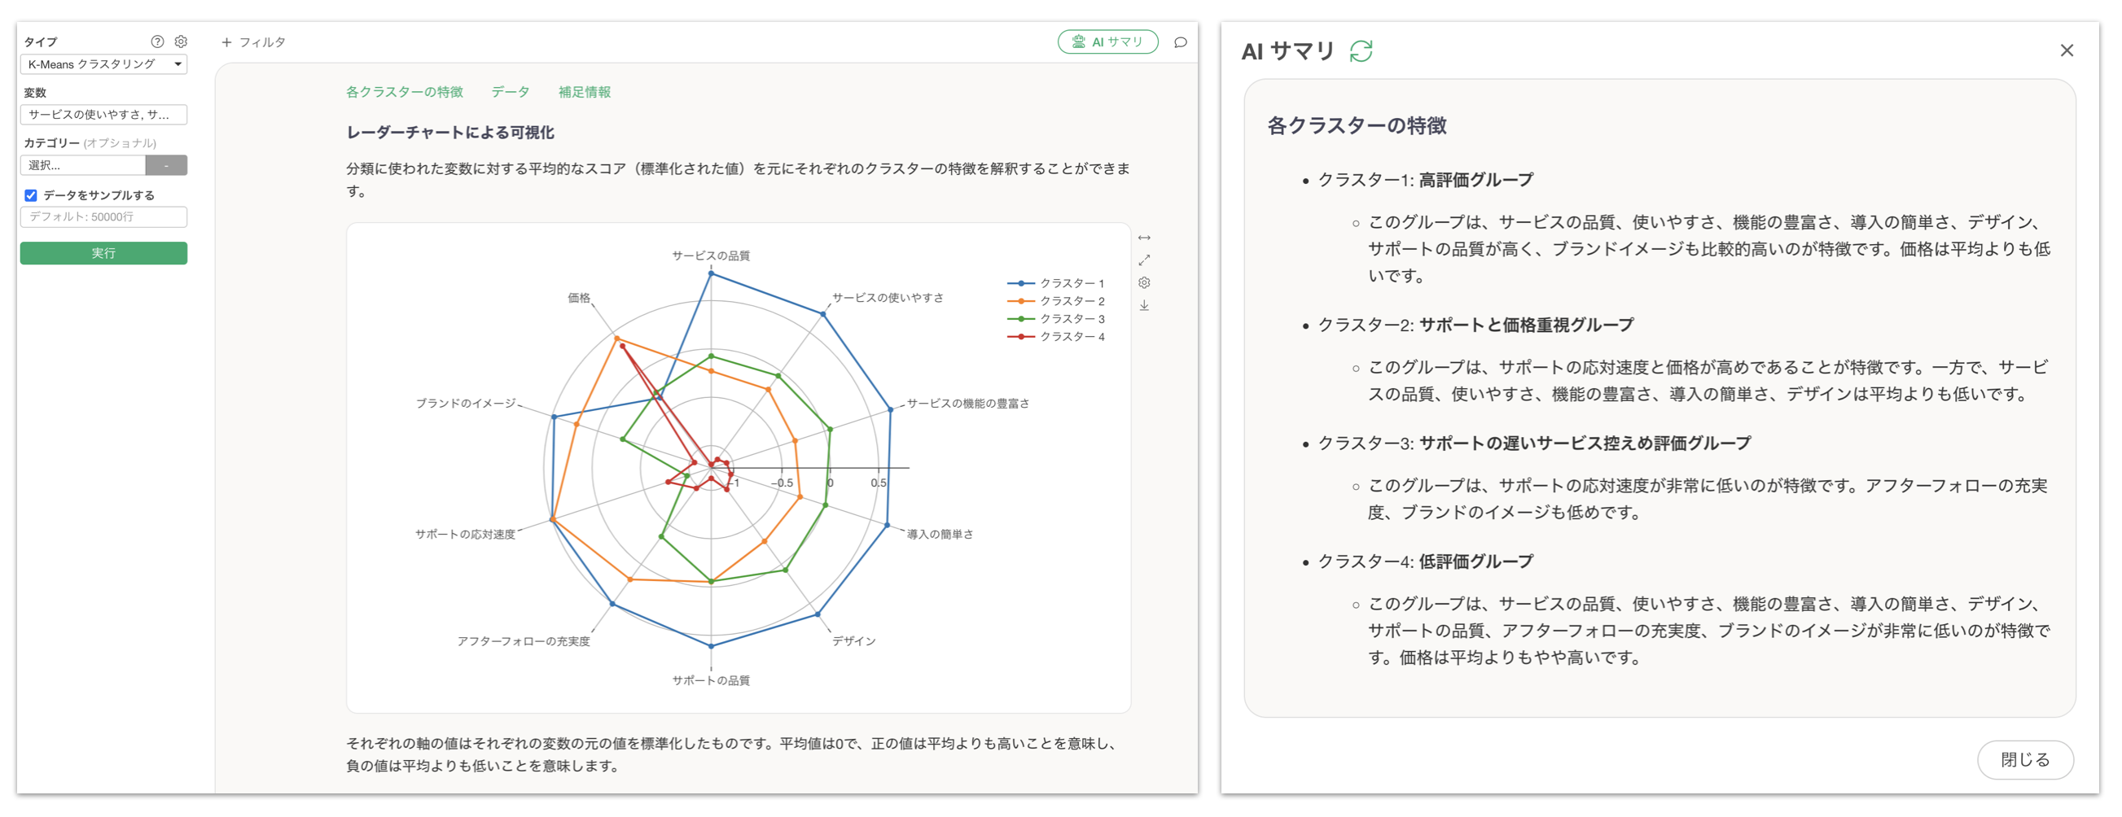Click the comment speech bubble icon
This screenshot has height=817, width=2122.
[x=1181, y=43]
